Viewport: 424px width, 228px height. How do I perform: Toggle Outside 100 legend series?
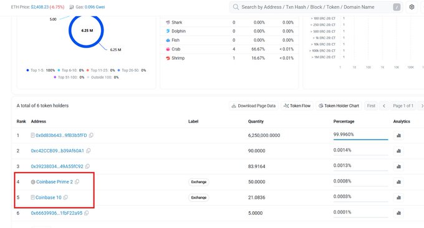[103, 77]
